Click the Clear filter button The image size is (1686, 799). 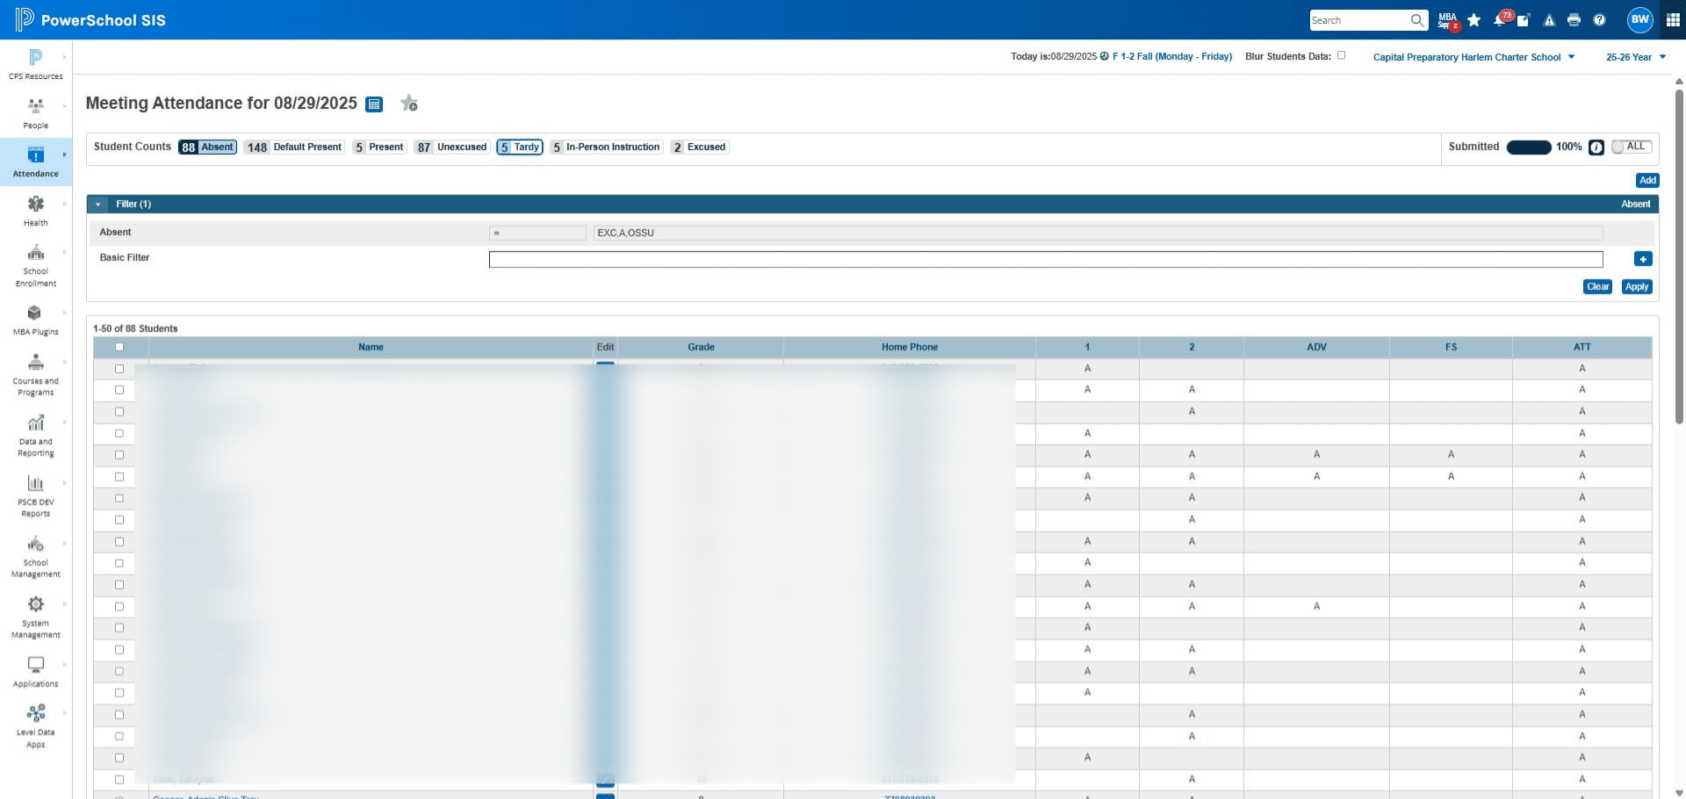click(1597, 287)
